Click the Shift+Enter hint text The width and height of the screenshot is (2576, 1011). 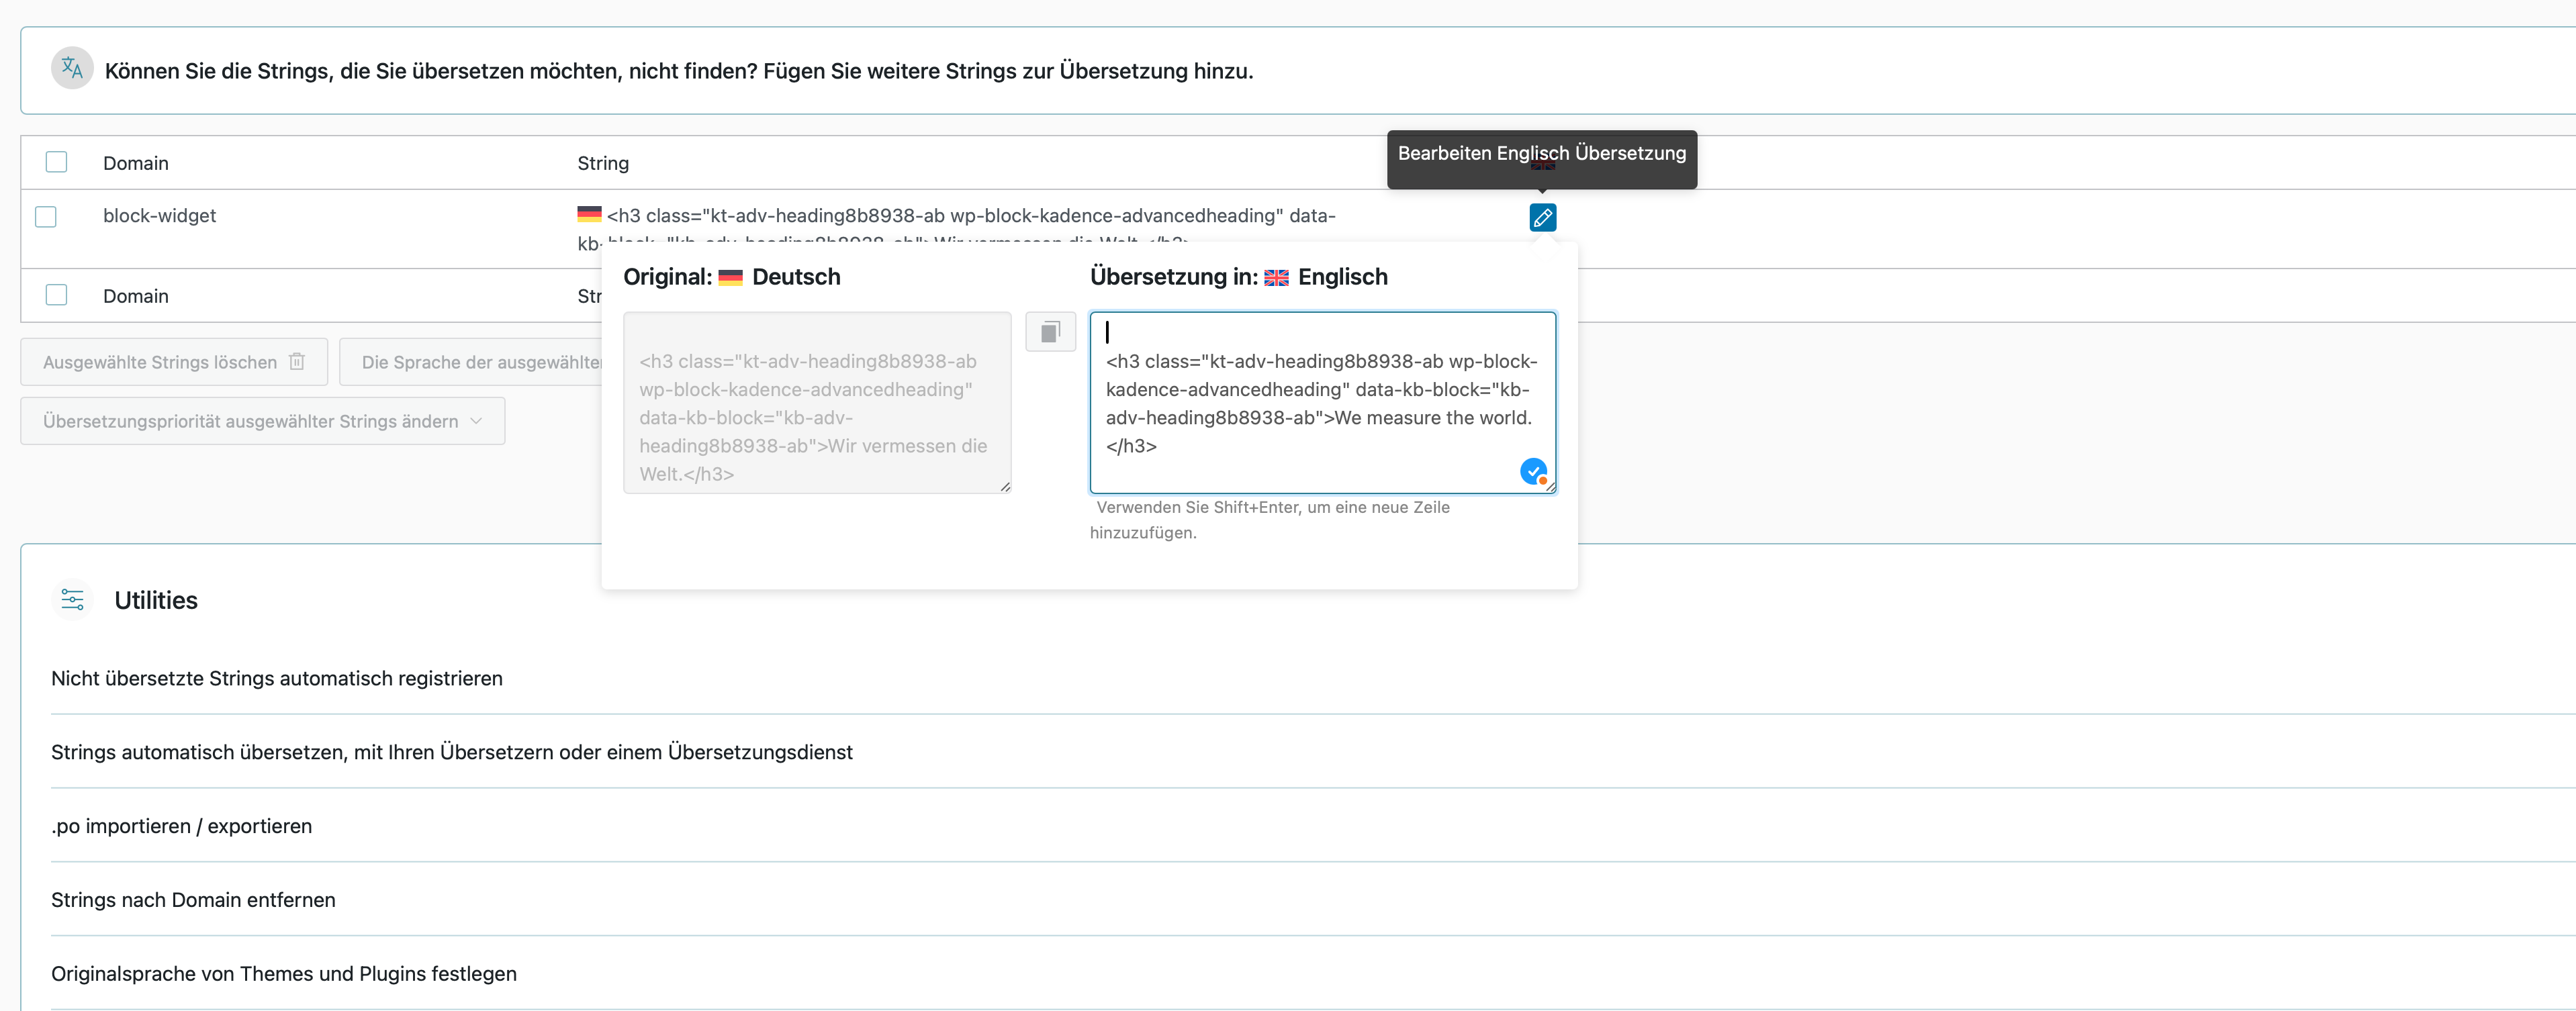tap(1270, 520)
